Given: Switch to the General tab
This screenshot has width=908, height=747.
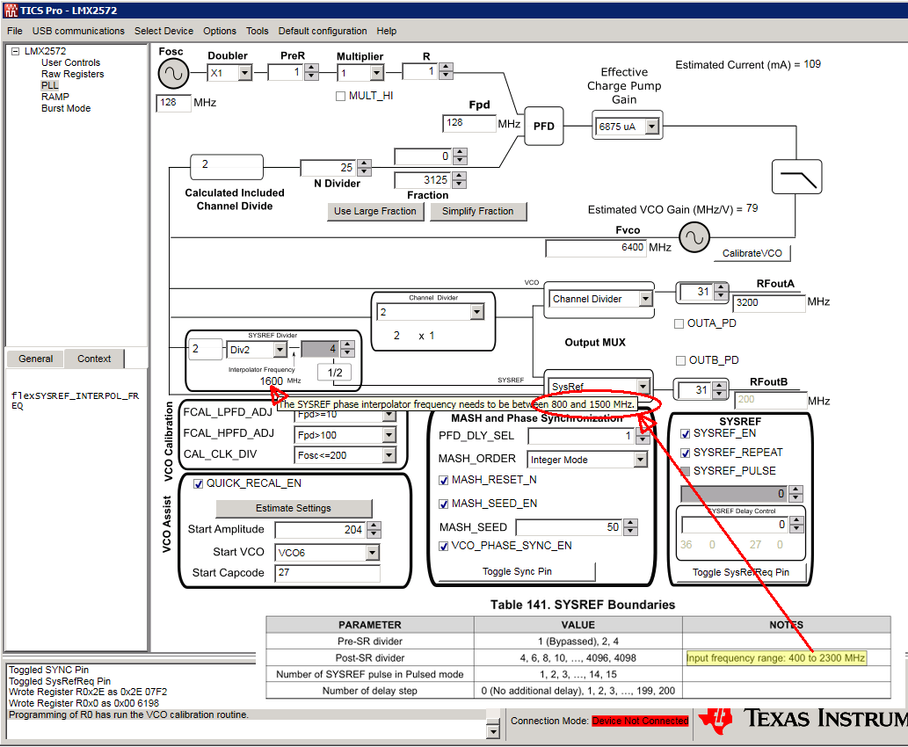Looking at the screenshot, I should (35, 359).
